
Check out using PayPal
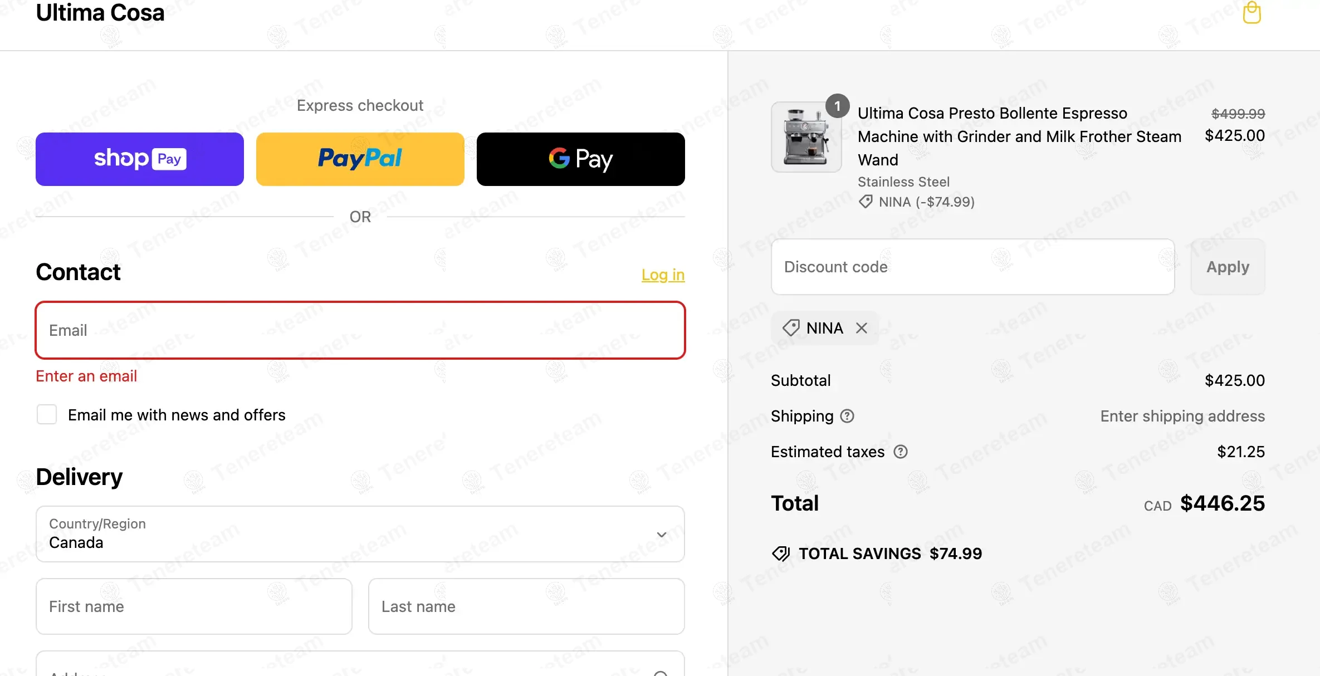point(360,159)
